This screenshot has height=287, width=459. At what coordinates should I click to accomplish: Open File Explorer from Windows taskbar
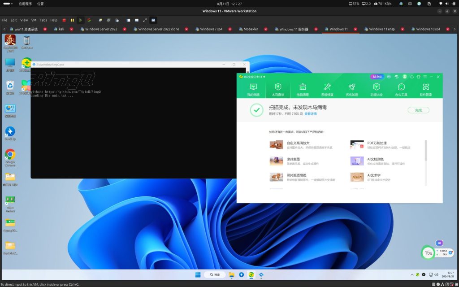[x=232, y=275]
